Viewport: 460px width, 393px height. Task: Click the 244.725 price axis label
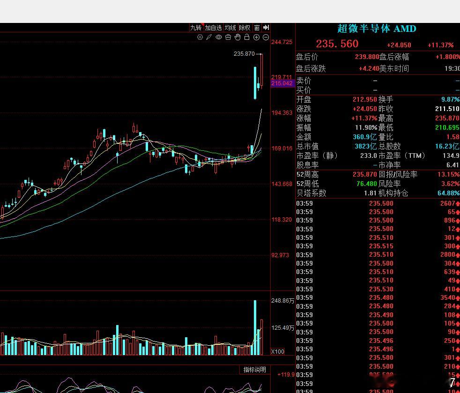click(x=282, y=42)
